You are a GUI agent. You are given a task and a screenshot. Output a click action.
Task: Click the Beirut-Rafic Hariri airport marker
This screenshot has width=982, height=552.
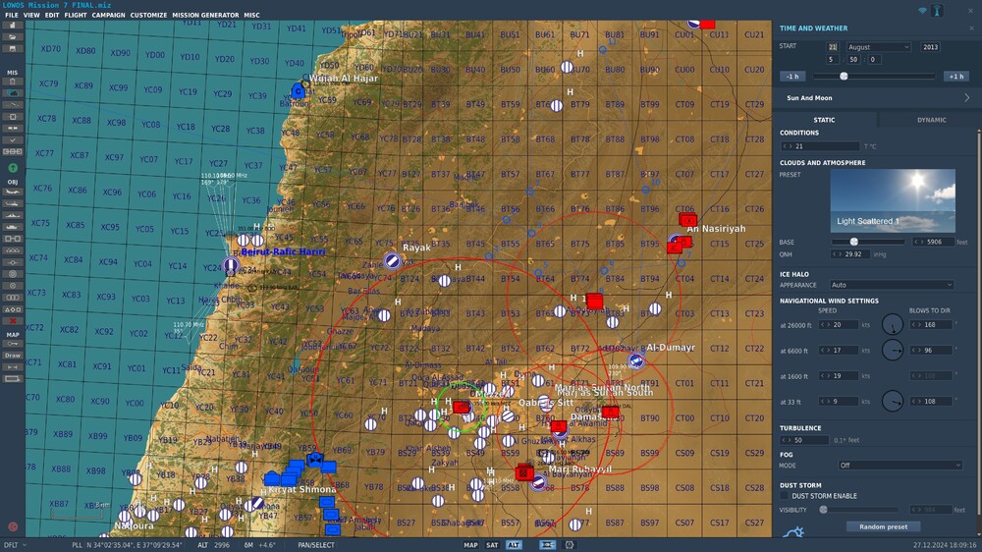click(231, 265)
